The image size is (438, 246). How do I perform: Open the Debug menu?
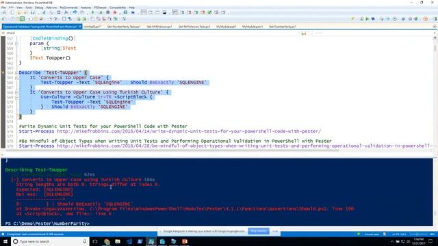click(39, 8)
